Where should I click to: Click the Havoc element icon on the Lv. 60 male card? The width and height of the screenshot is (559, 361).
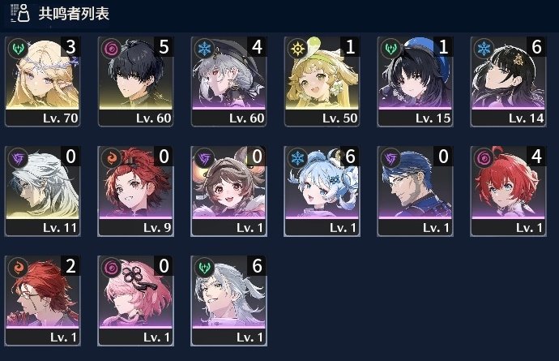[111, 48]
